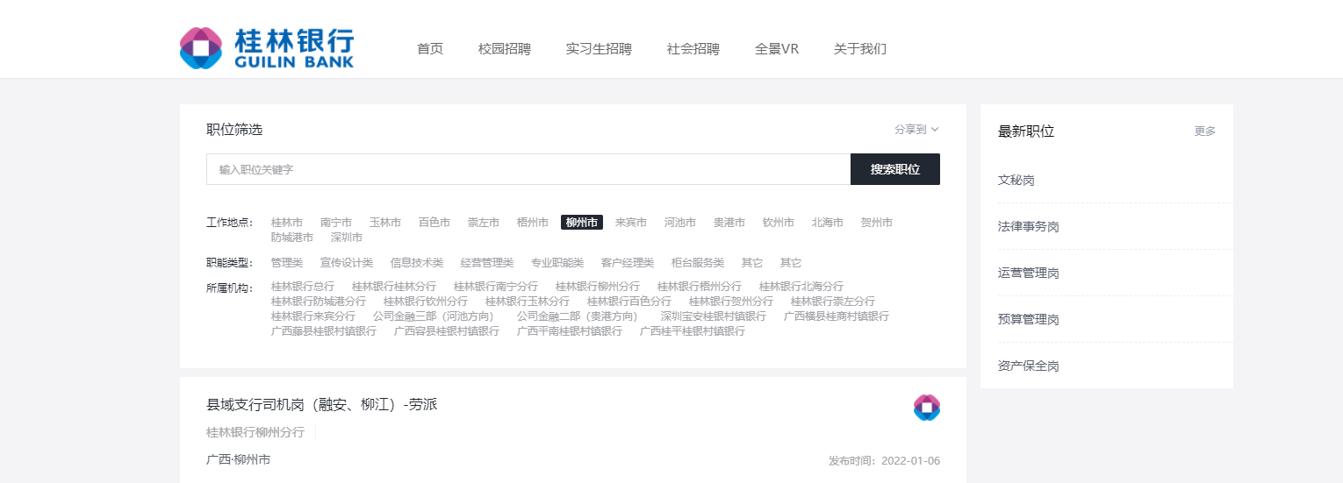Click the bank icon on job listing

pos(926,408)
